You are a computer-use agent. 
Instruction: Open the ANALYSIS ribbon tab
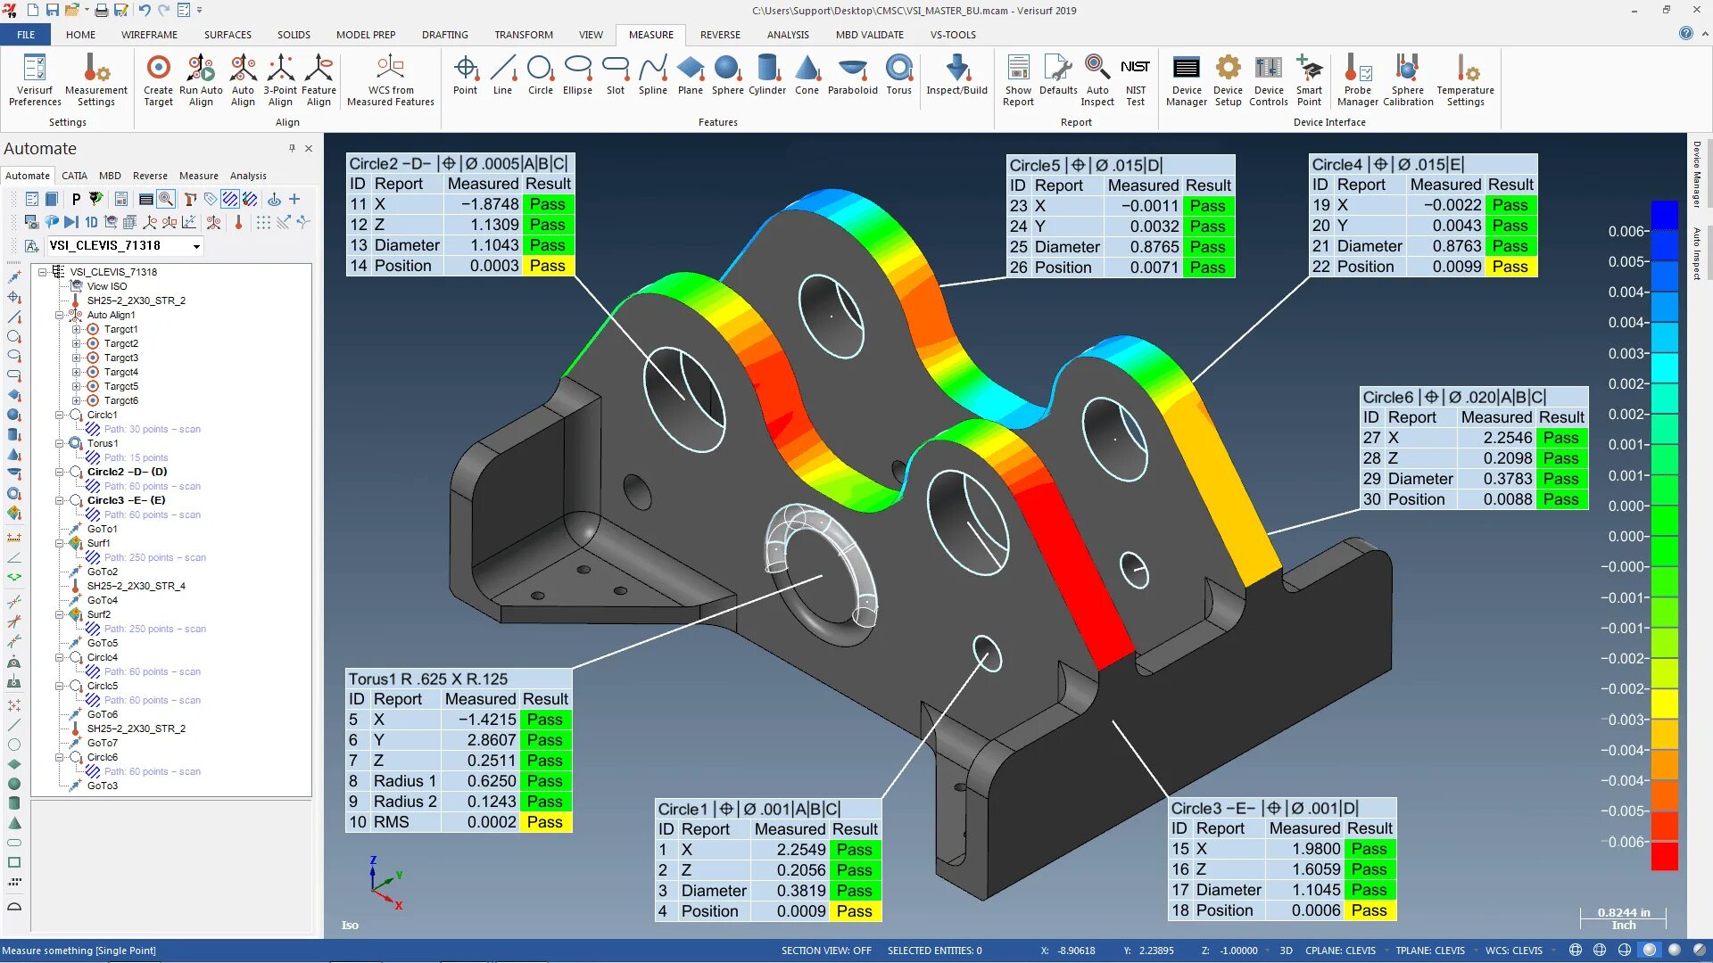(x=787, y=35)
